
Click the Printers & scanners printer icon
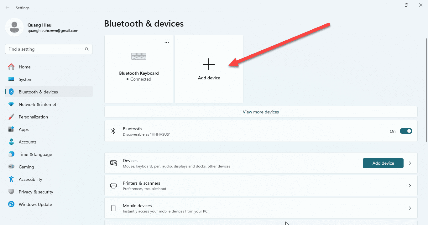[x=113, y=186]
